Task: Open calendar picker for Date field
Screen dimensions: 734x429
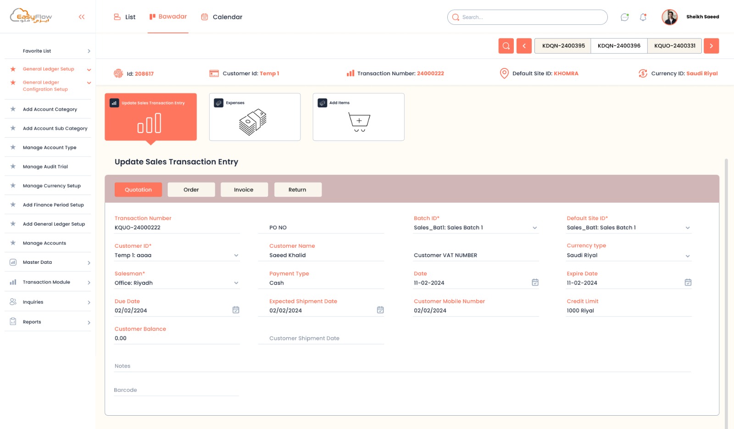Action: pos(535,283)
